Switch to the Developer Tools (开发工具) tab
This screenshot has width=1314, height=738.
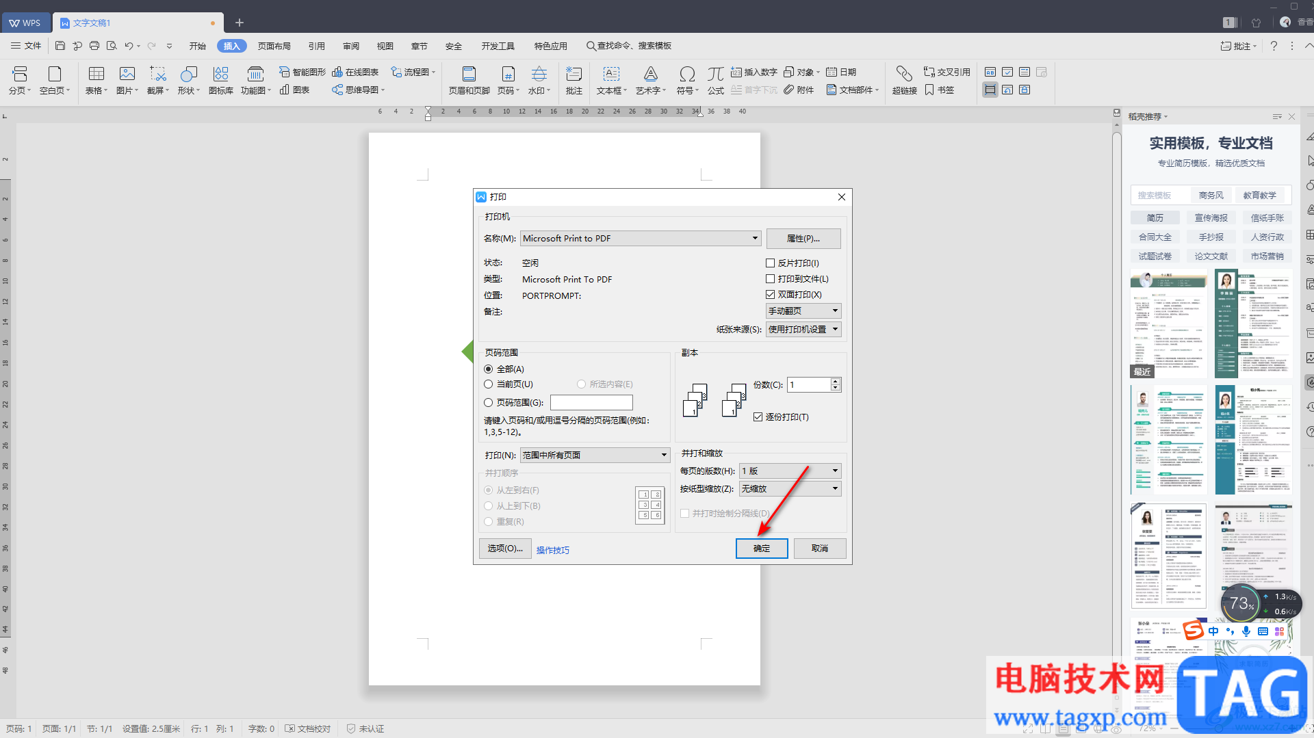[x=498, y=46]
